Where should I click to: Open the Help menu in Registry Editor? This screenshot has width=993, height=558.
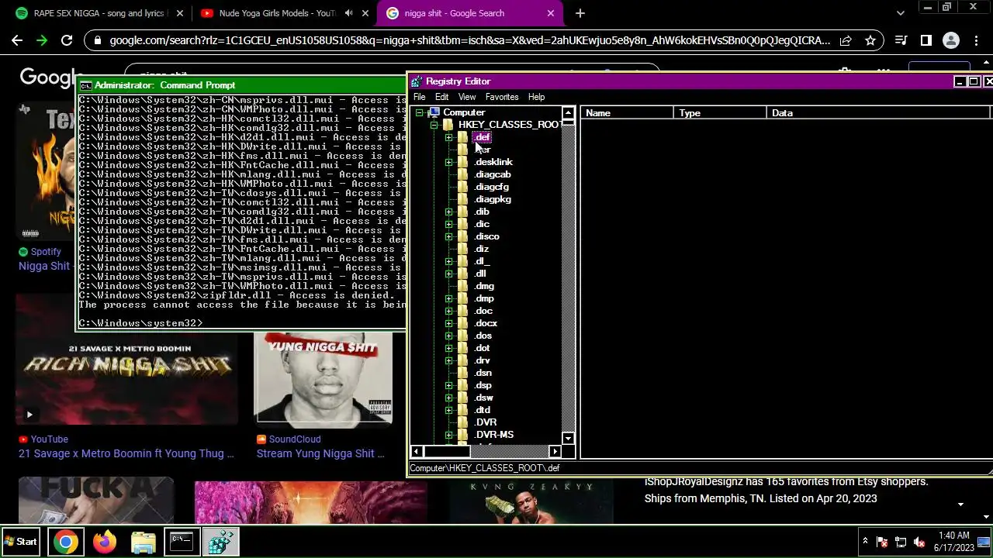536,97
